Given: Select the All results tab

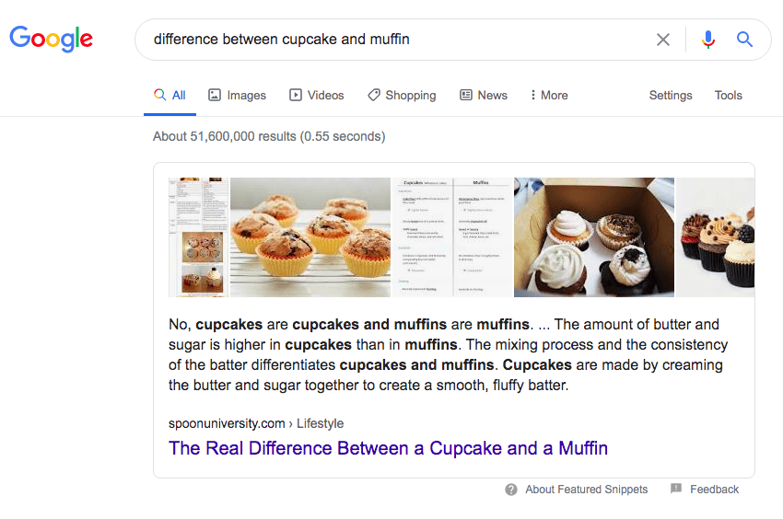Looking at the screenshot, I should click(169, 95).
